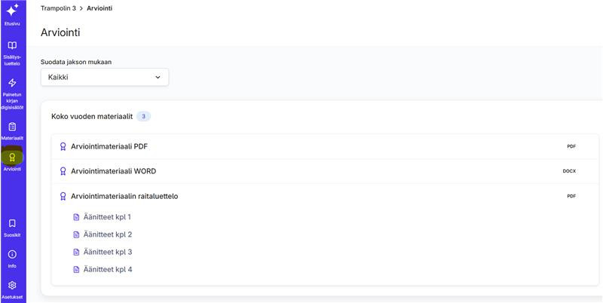Open Äänitteet kpl 3 recording
Screen dimensions: 603x303
[108, 252]
